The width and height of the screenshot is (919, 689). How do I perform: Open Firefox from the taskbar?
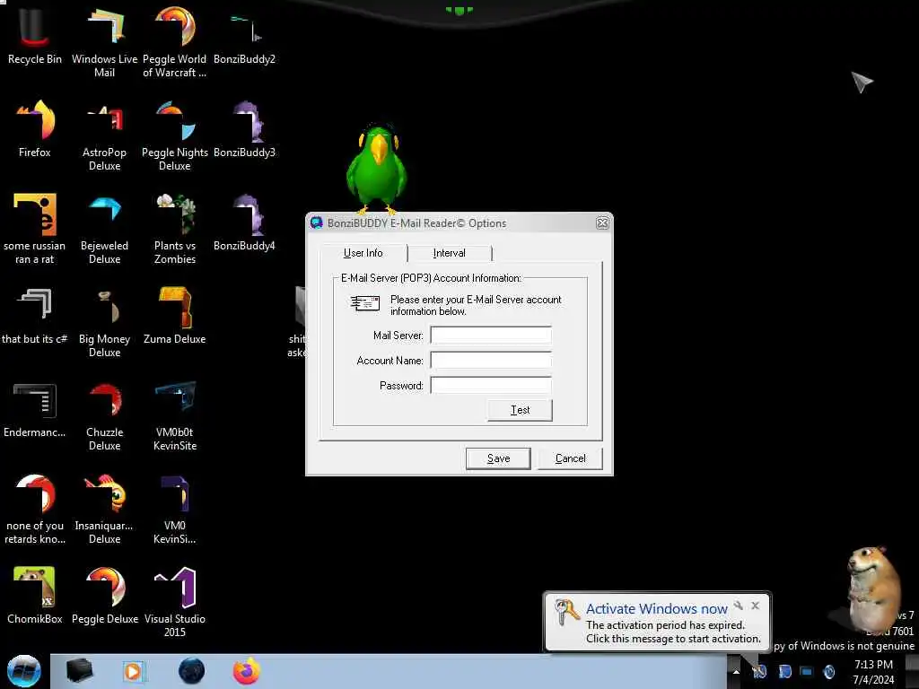click(x=246, y=671)
